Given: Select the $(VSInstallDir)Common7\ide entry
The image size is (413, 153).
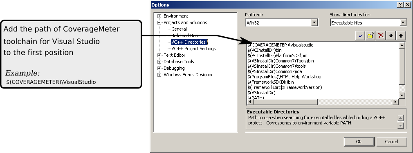Looking at the screenshot, I should [x=275, y=71].
